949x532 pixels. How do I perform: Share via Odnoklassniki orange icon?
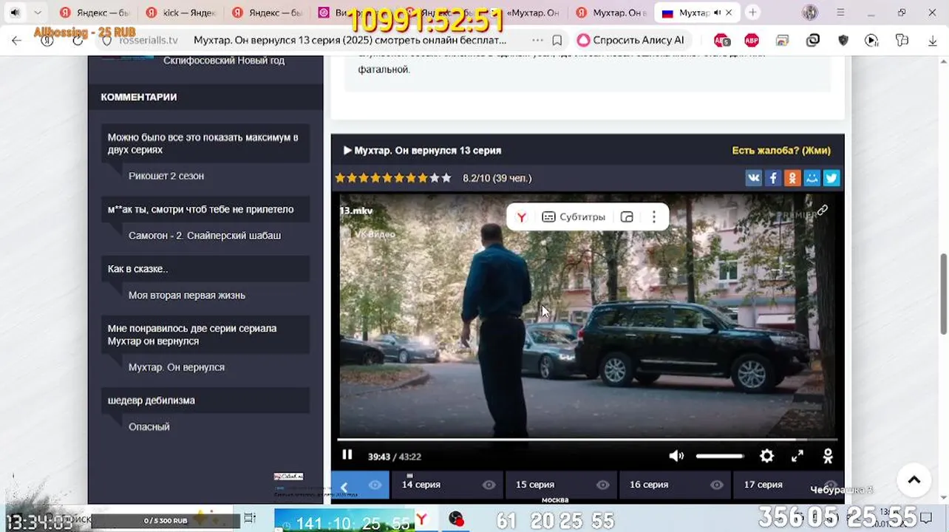pos(792,178)
